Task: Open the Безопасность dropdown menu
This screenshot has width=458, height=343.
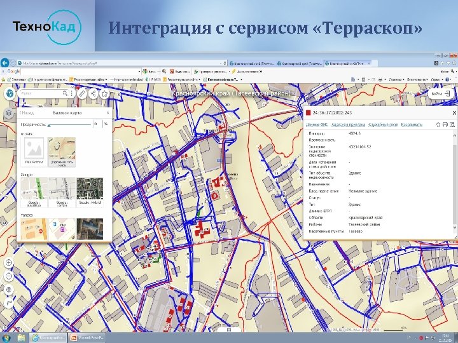Action: [x=418, y=79]
